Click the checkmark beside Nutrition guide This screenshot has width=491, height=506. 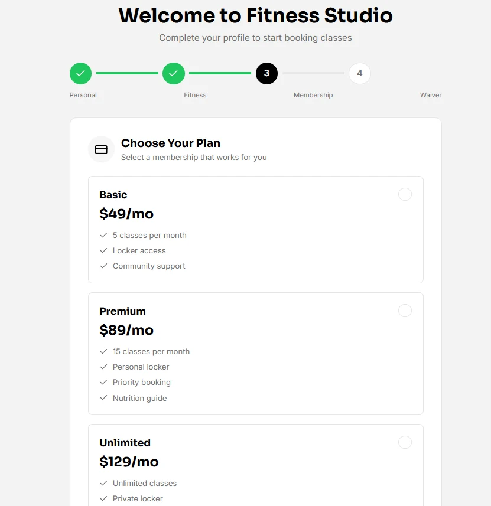coord(104,398)
